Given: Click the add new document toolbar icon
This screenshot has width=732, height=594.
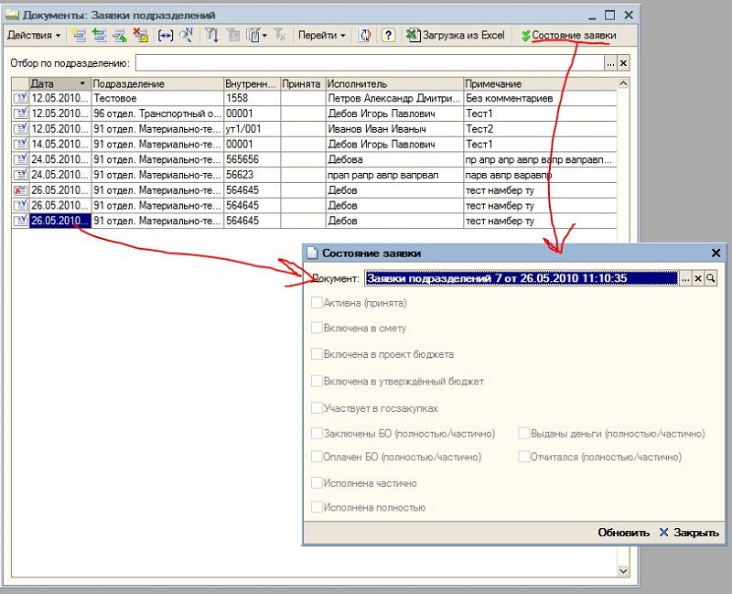Looking at the screenshot, I should coord(79,36).
